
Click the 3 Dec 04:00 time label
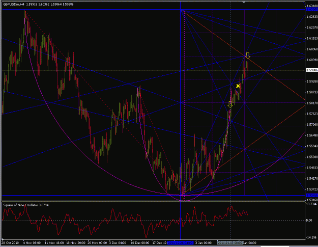point(118,243)
